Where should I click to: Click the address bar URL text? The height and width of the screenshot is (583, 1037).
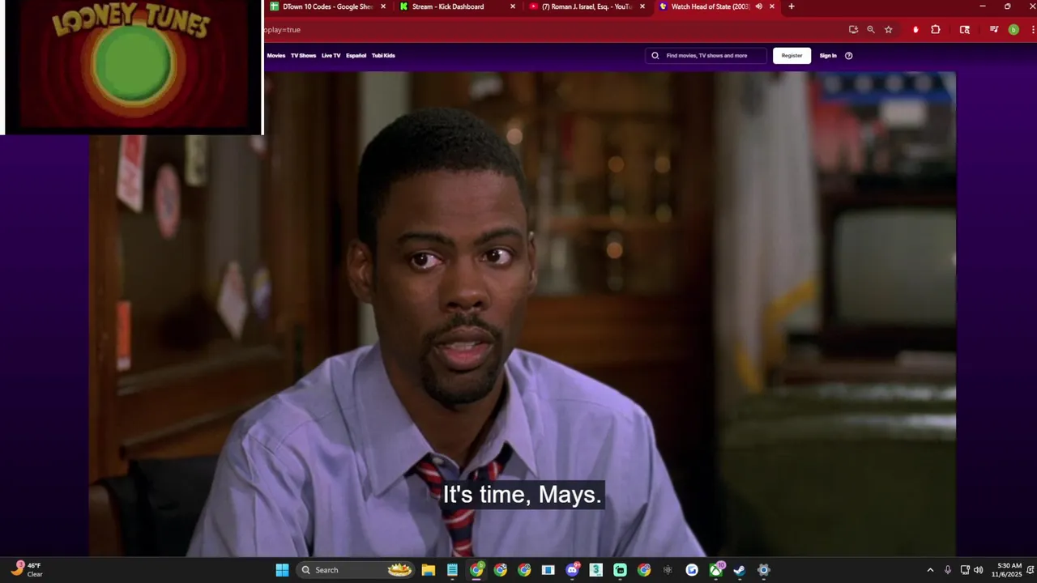282,30
